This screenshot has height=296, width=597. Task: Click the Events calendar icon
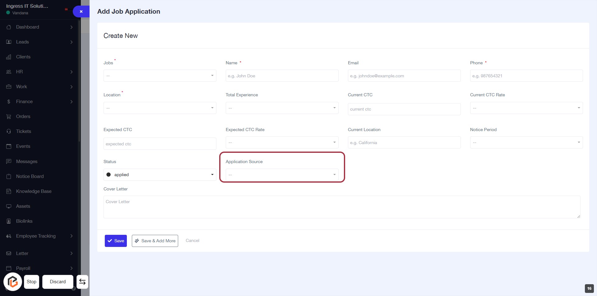click(9, 146)
